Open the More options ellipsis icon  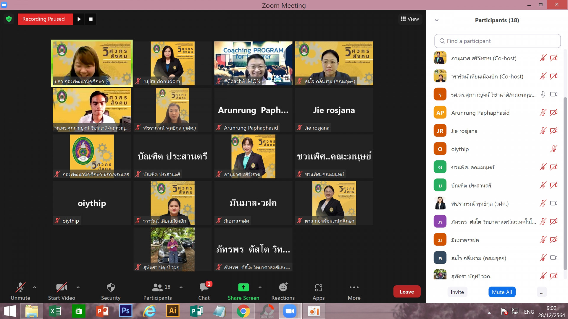(354, 287)
